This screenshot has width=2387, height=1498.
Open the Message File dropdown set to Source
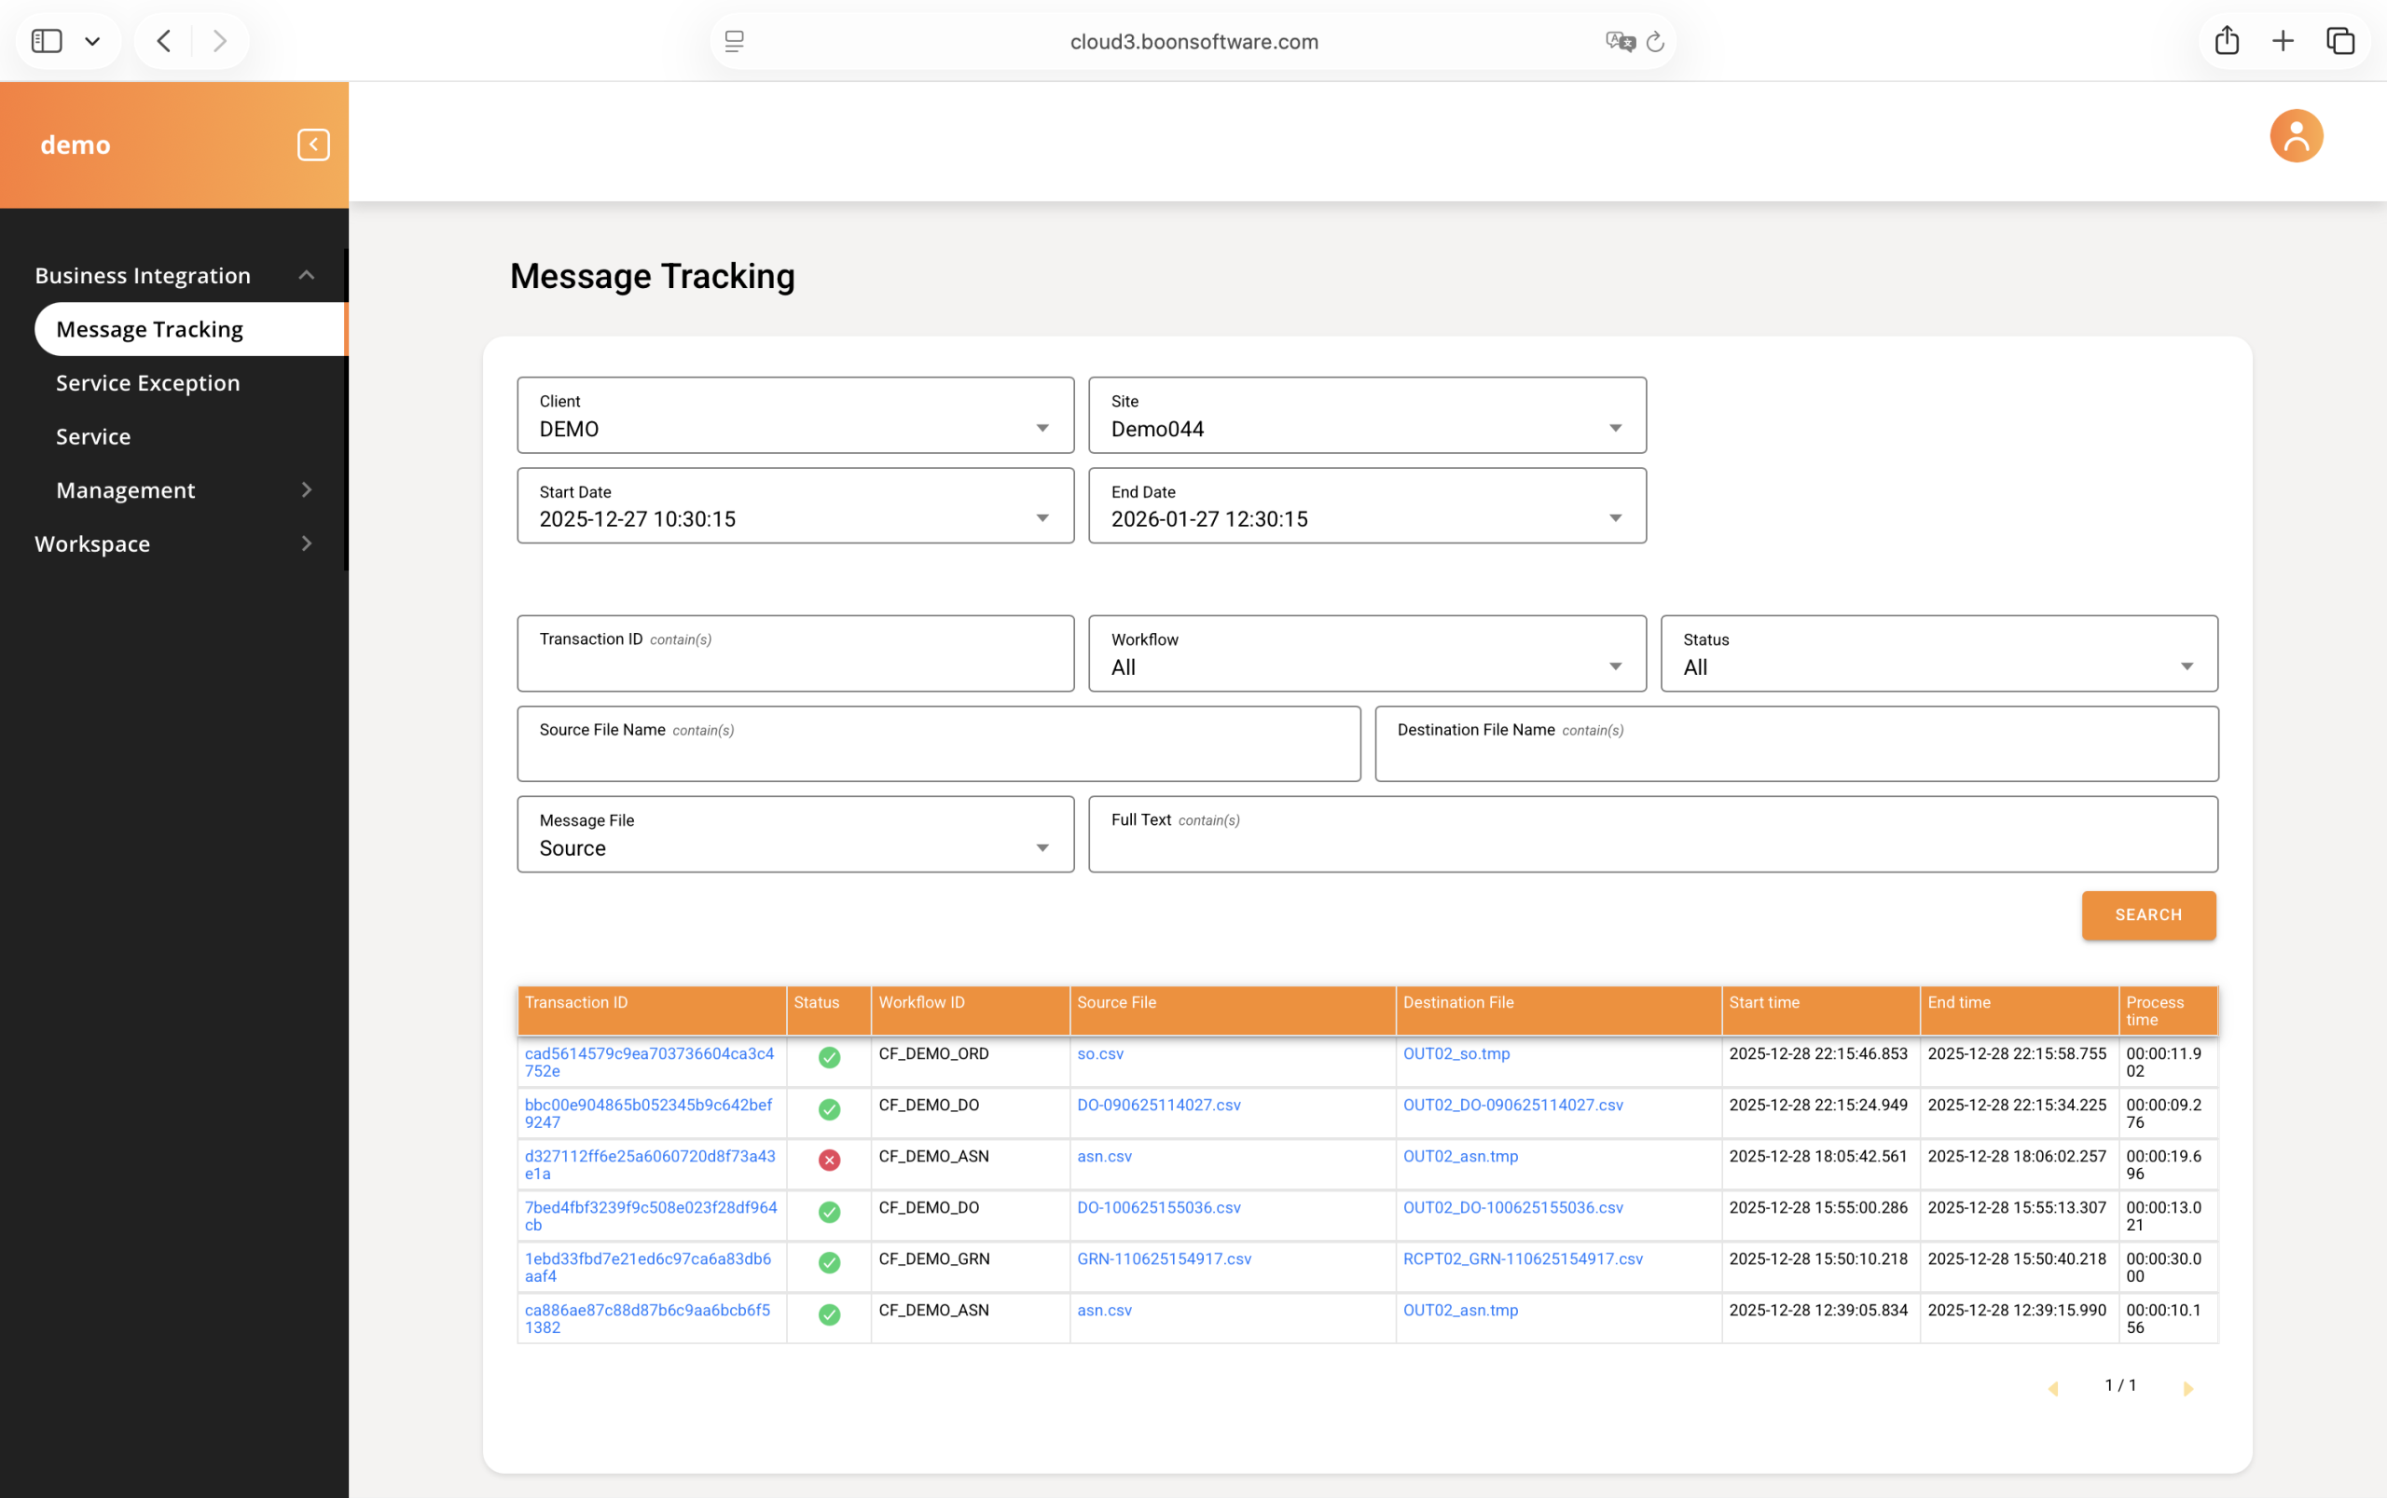794,834
